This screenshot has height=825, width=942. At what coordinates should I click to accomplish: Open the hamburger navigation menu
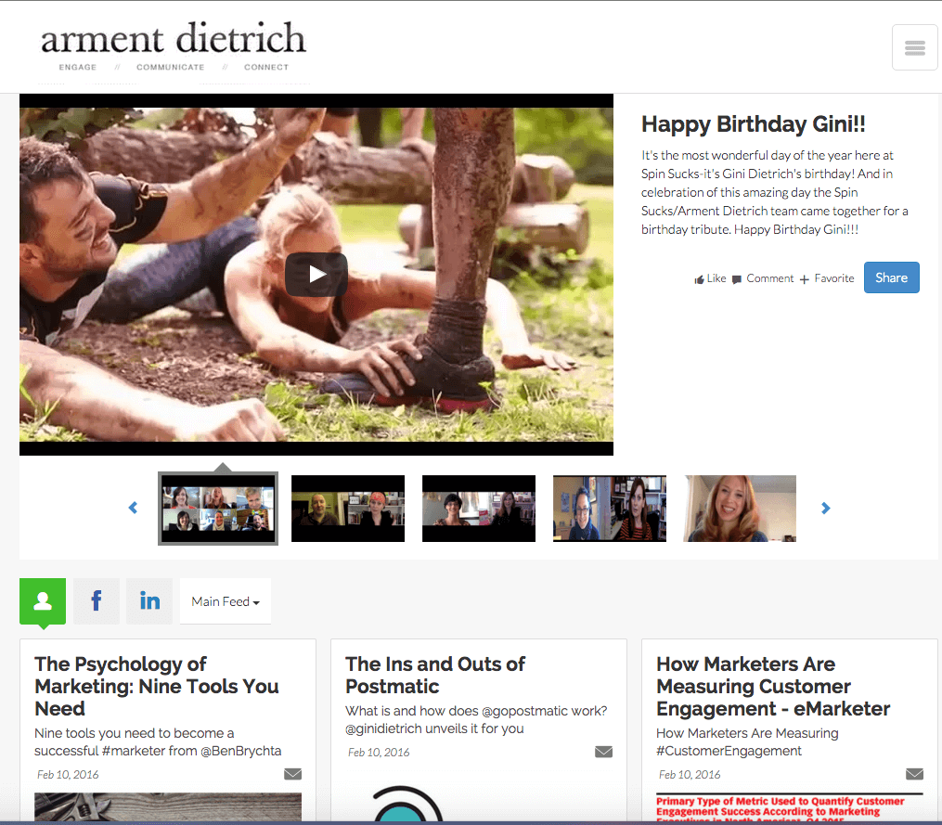pyautogui.click(x=914, y=48)
